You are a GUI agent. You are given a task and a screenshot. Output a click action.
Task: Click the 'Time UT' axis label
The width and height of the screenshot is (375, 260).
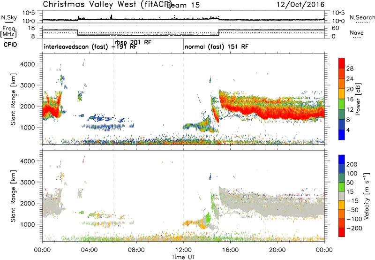click(x=183, y=257)
